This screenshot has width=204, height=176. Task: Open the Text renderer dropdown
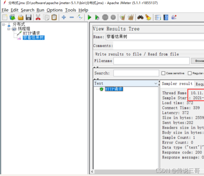pyautogui.click(x=126, y=83)
